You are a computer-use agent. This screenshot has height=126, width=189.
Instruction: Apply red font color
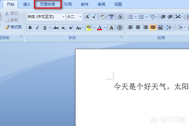coord(100,28)
